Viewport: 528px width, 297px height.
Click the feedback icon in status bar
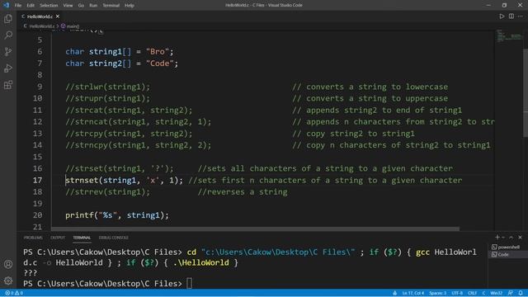click(x=511, y=293)
